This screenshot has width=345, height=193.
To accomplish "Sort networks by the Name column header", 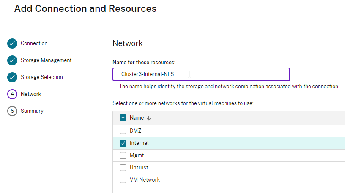I will [x=137, y=118].
